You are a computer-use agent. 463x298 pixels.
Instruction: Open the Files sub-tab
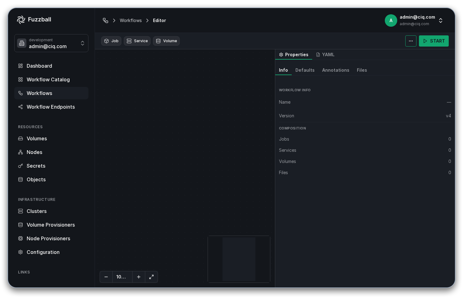362,70
